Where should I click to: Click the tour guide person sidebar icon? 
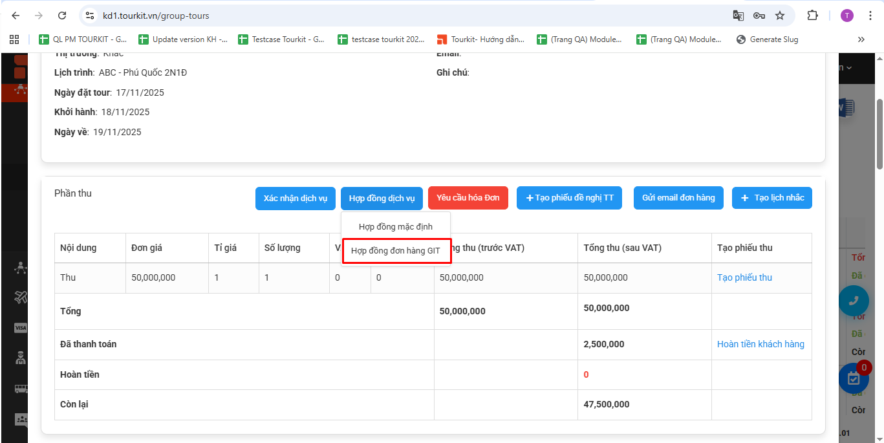click(21, 358)
